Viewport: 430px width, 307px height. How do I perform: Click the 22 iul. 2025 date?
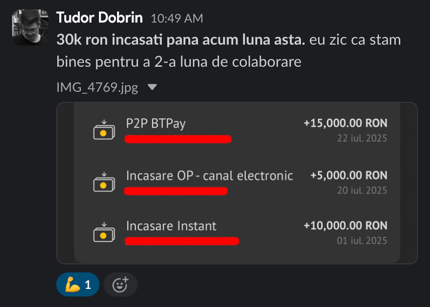point(362,138)
